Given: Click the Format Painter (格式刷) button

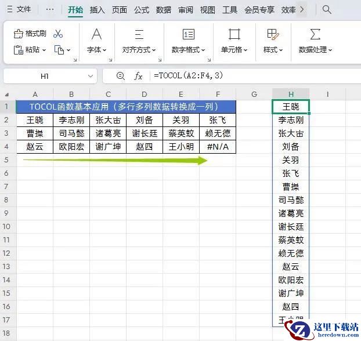Looking at the screenshot, I should (30, 34).
